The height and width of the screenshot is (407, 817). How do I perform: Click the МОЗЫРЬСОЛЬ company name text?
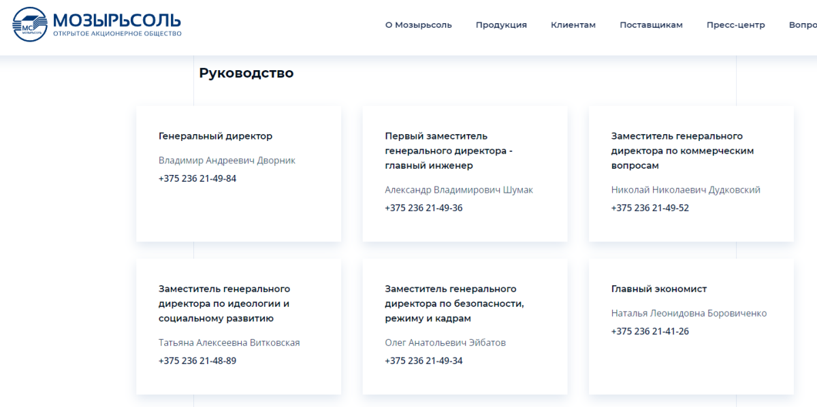point(117,18)
